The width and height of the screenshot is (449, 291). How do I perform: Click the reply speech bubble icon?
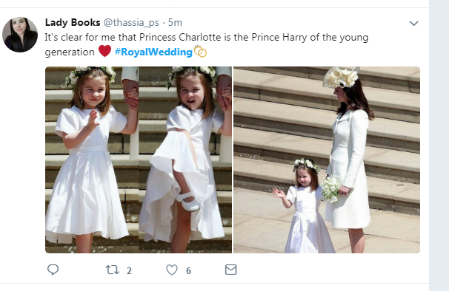(x=53, y=270)
